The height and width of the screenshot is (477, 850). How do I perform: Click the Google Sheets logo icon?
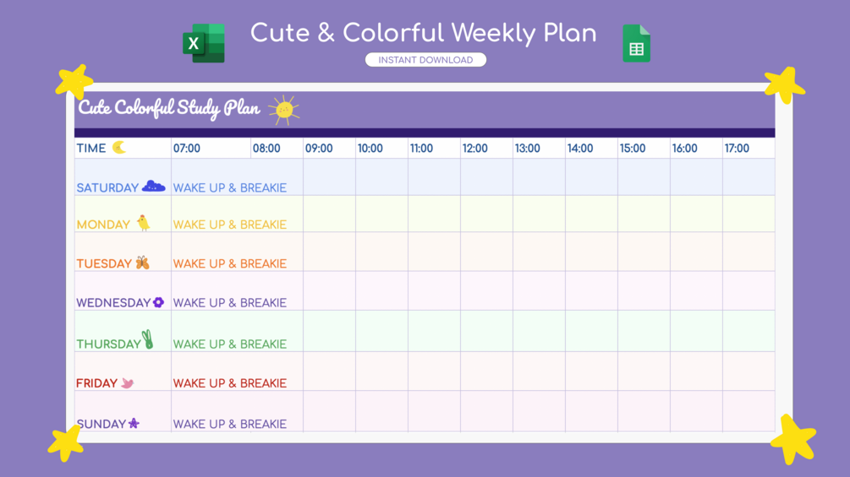click(636, 44)
